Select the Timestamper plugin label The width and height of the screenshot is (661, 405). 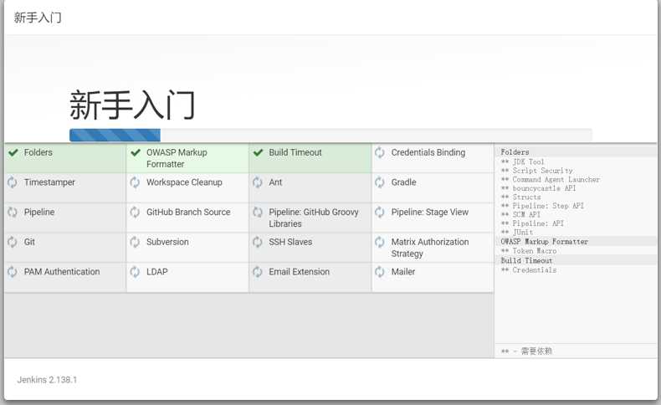[49, 182]
